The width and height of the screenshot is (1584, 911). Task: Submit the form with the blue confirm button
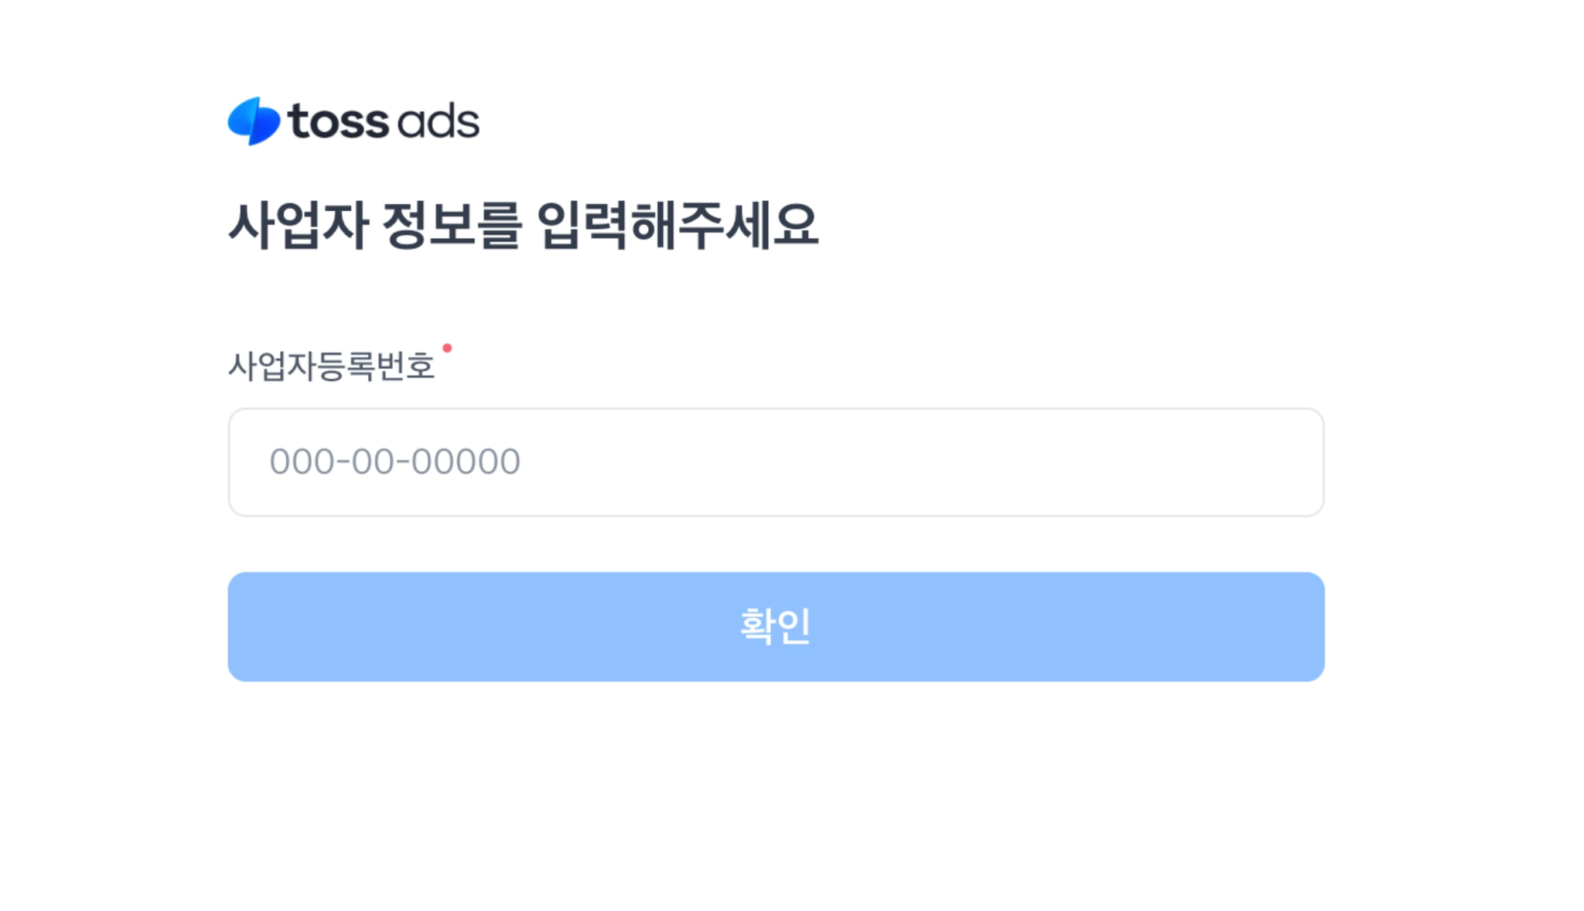coord(776,626)
